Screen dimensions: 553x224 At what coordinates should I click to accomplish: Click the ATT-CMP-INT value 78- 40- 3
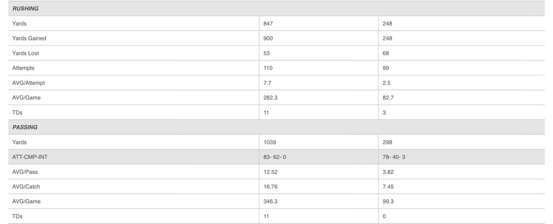point(394,157)
